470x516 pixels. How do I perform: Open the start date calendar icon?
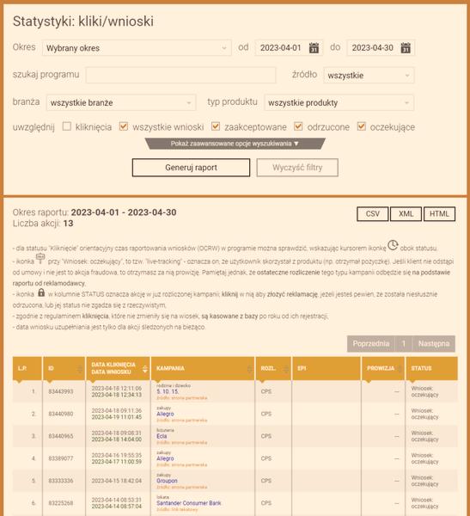coord(314,48)
